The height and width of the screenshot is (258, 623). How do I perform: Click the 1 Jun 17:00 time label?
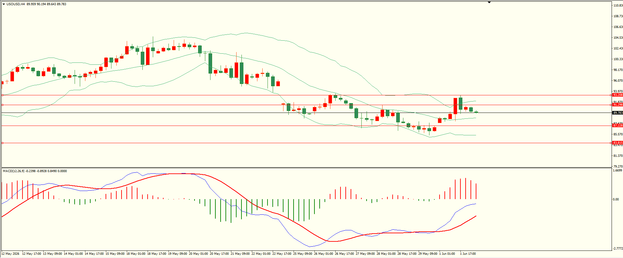pos(468,254)
